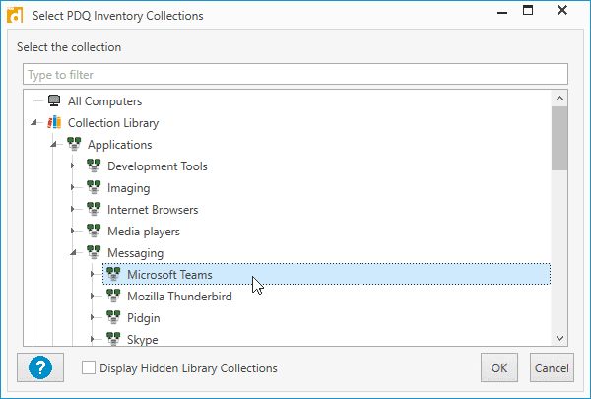Maximize the Select PDQ Inventory Collections window

[528, 10]
